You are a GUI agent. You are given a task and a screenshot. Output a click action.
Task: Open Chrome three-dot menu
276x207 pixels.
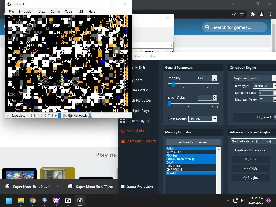pos(270,14)
